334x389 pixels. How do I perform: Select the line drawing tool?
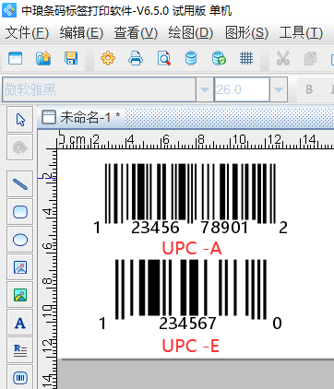pos(20,184)
